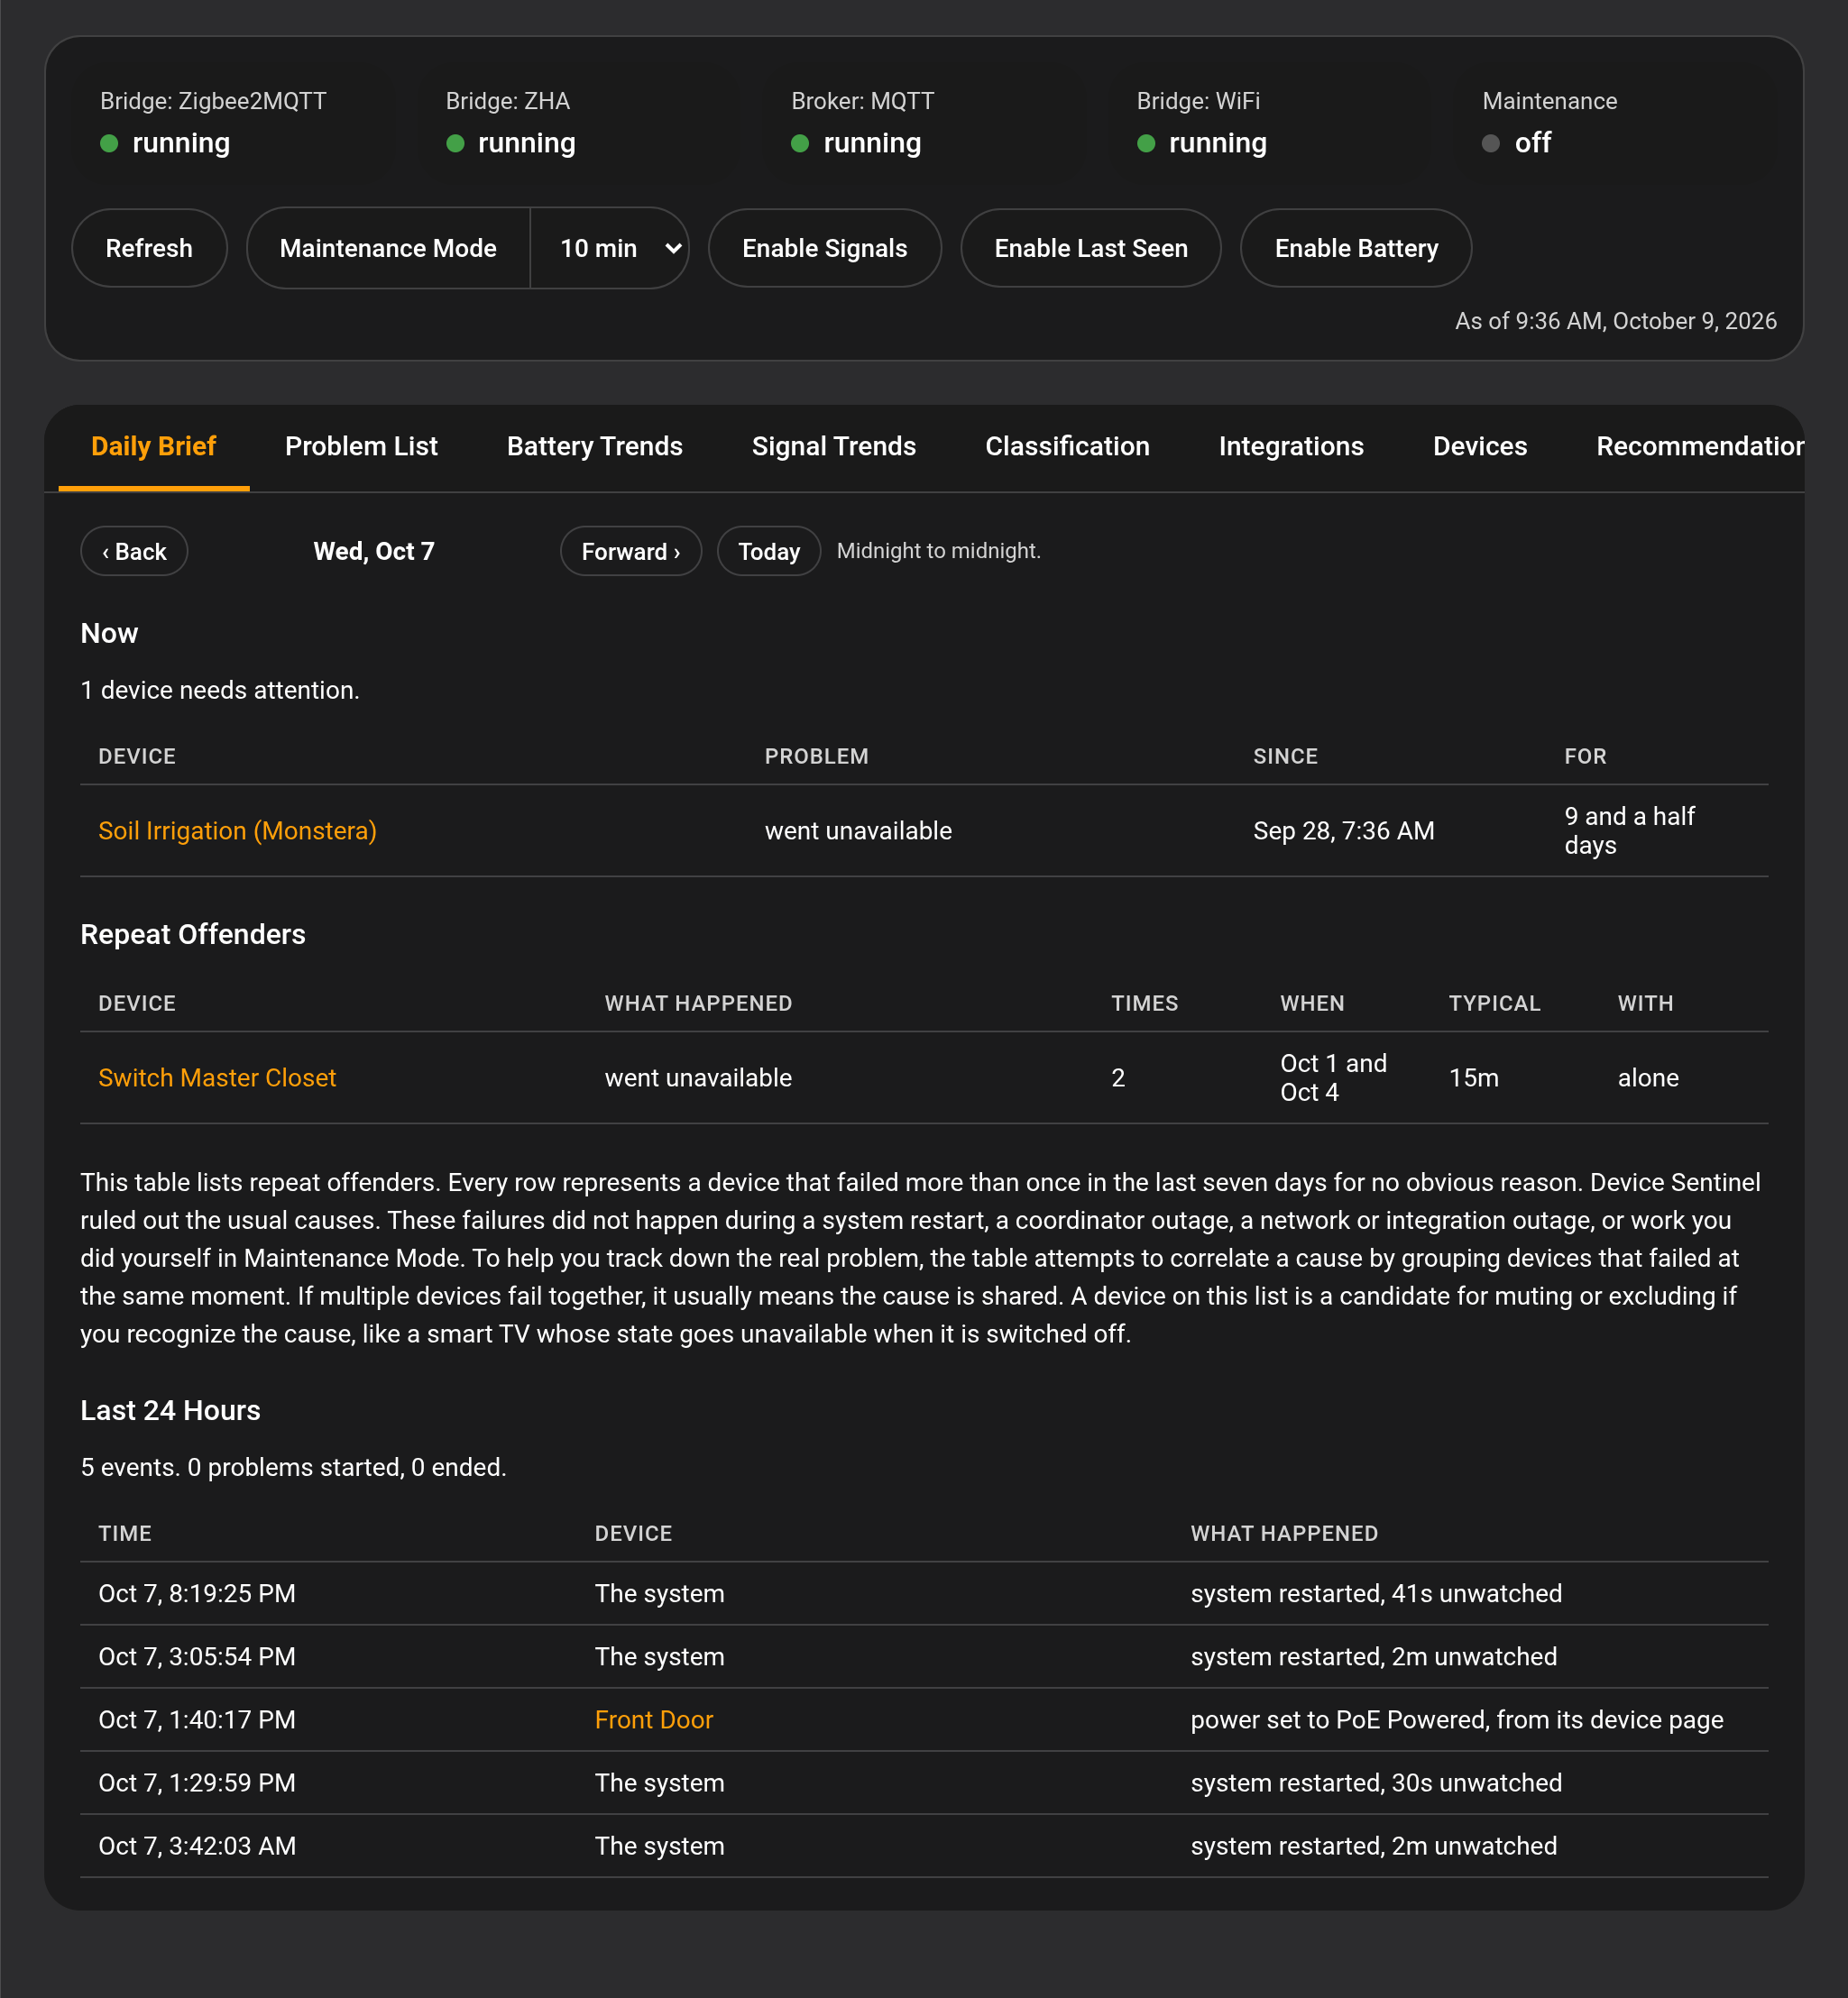Go Forward one day
The height and width of the screenshot is (1998, 1848).
[630, 552]
